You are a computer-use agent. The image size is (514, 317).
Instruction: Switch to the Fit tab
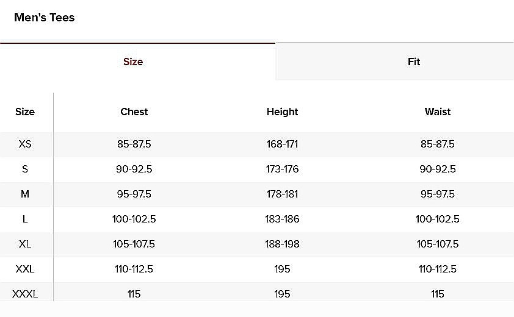[414, 62]
